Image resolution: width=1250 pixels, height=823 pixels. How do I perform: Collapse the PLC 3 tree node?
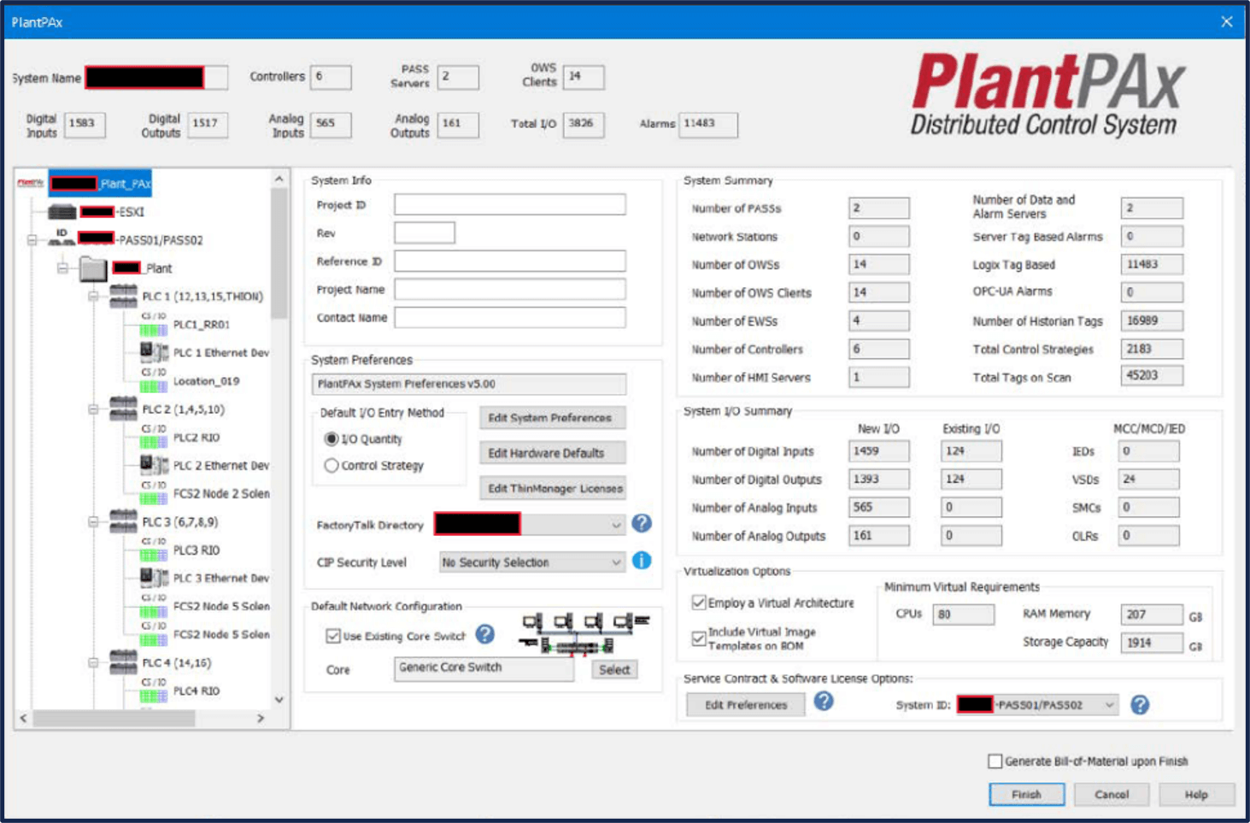point(93,522)
